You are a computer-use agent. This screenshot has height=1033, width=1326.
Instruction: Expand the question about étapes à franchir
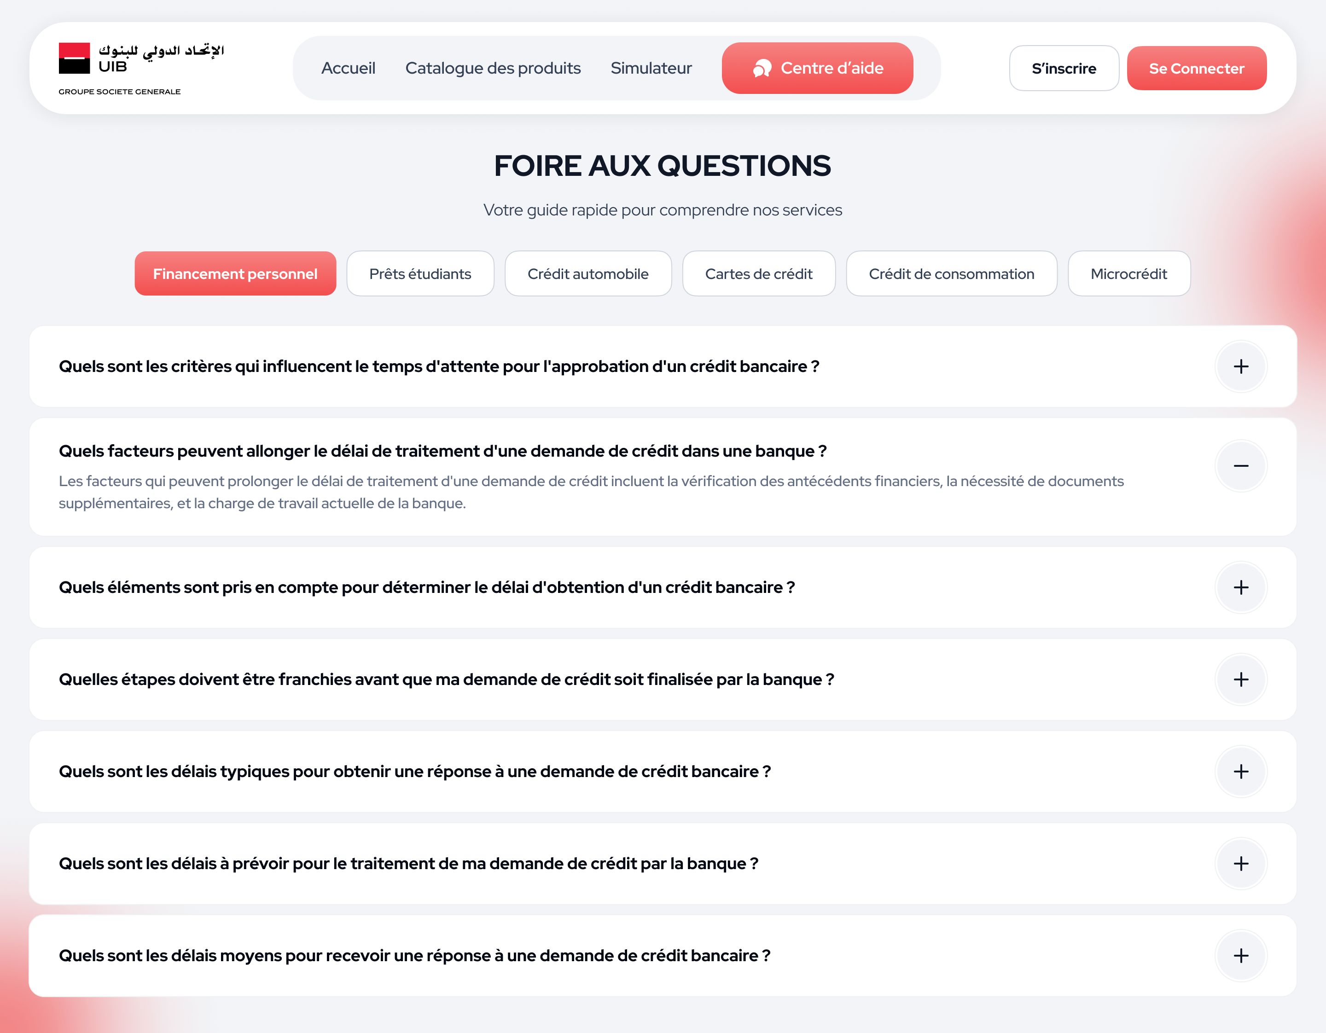1240,680
